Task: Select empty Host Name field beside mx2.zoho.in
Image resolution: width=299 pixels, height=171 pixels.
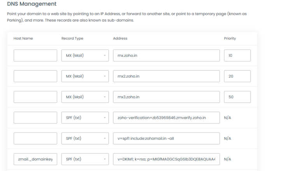Action: click(x=35, y=76)
